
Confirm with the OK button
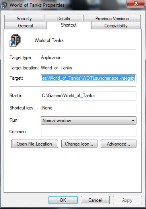[63, 200]
